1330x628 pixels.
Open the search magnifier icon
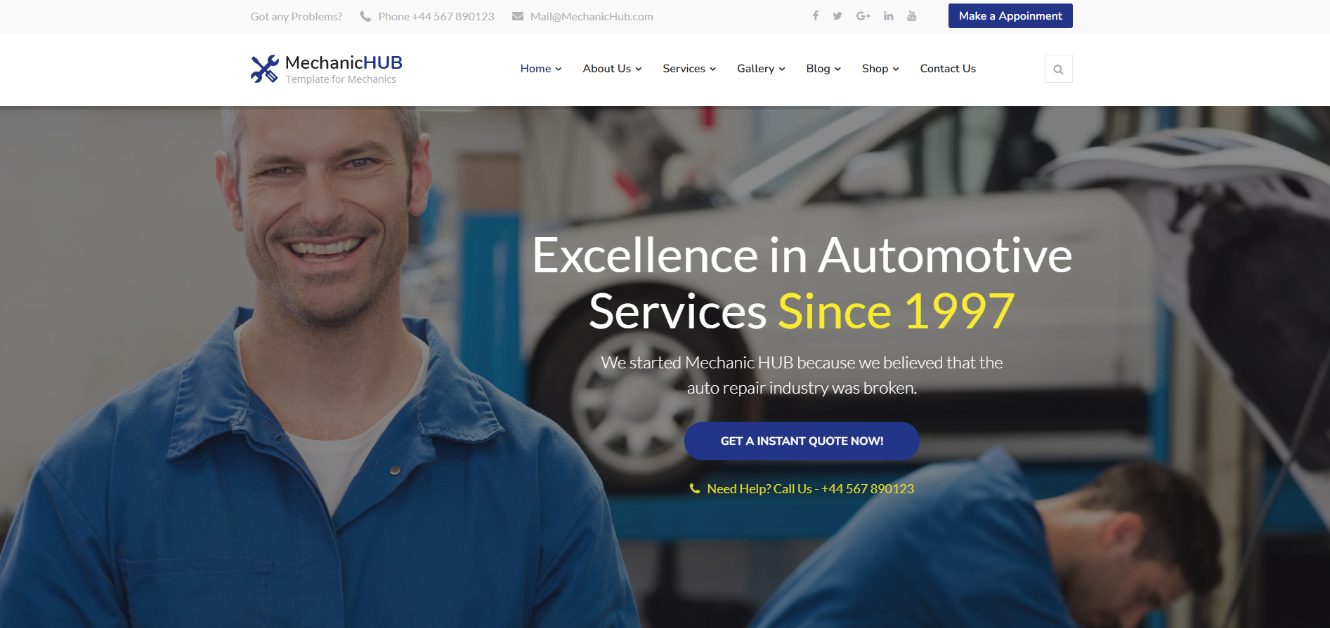pos(1059,69)
